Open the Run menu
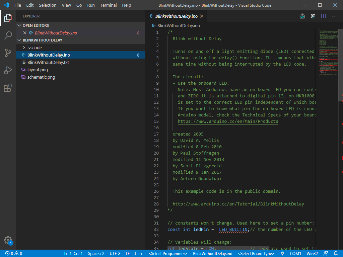 91,5
